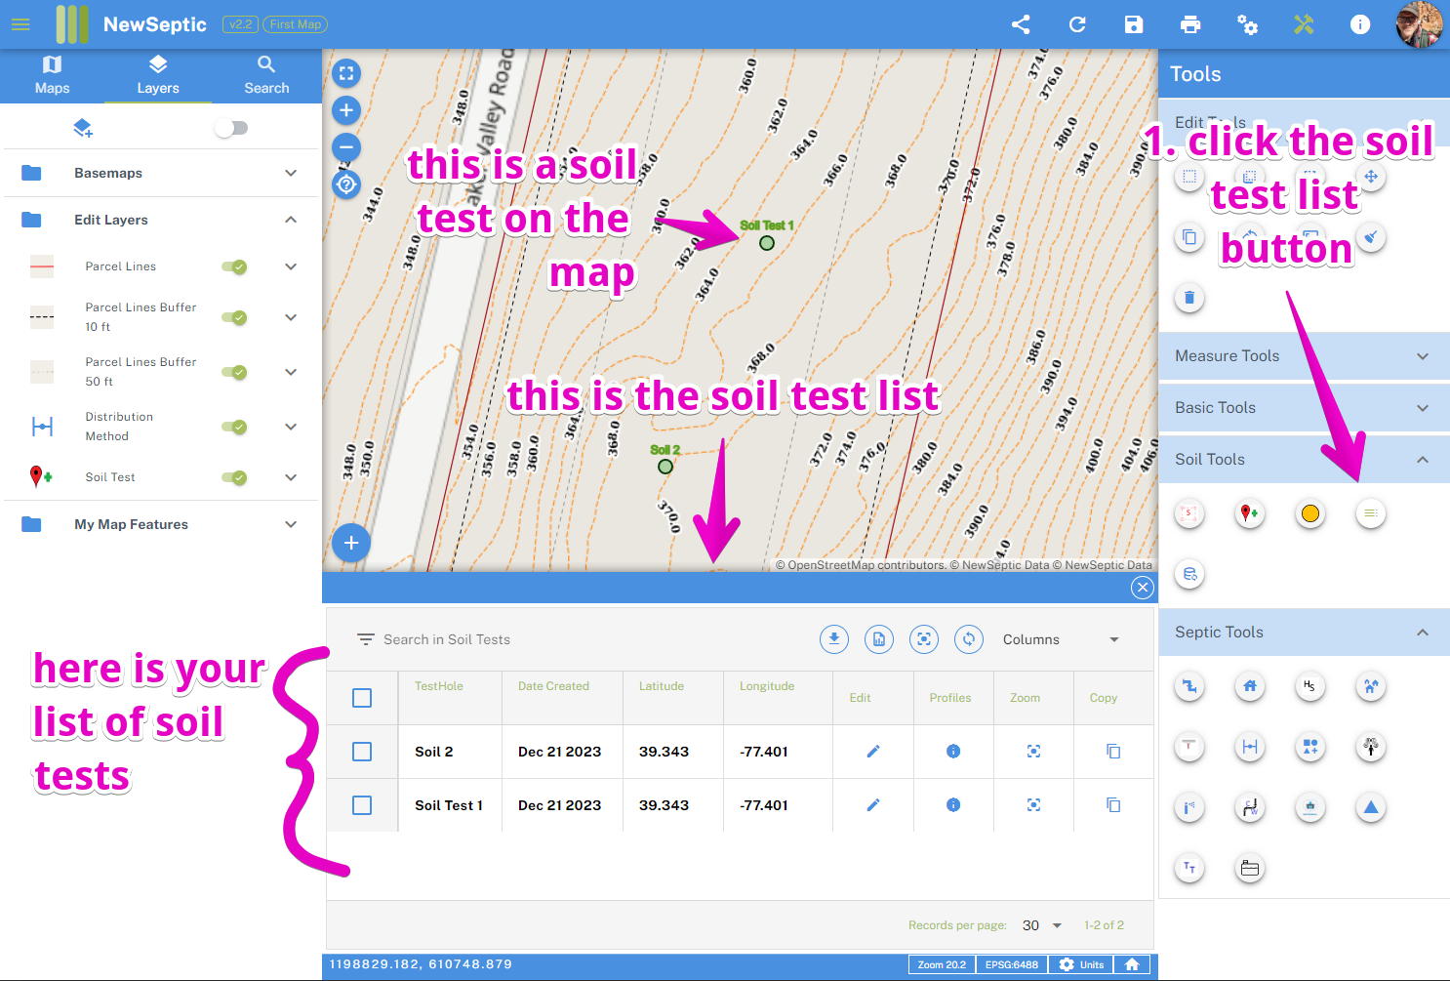Select the add soil test pin tool
Image resolution: width=1450 pixels, height=981 pixels.
click(x=1249, y=513)
